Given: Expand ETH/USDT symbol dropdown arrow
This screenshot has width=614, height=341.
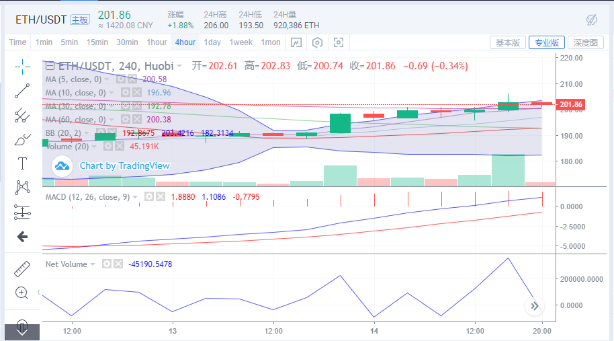Looking at the screenshot, I should [179, 66].
